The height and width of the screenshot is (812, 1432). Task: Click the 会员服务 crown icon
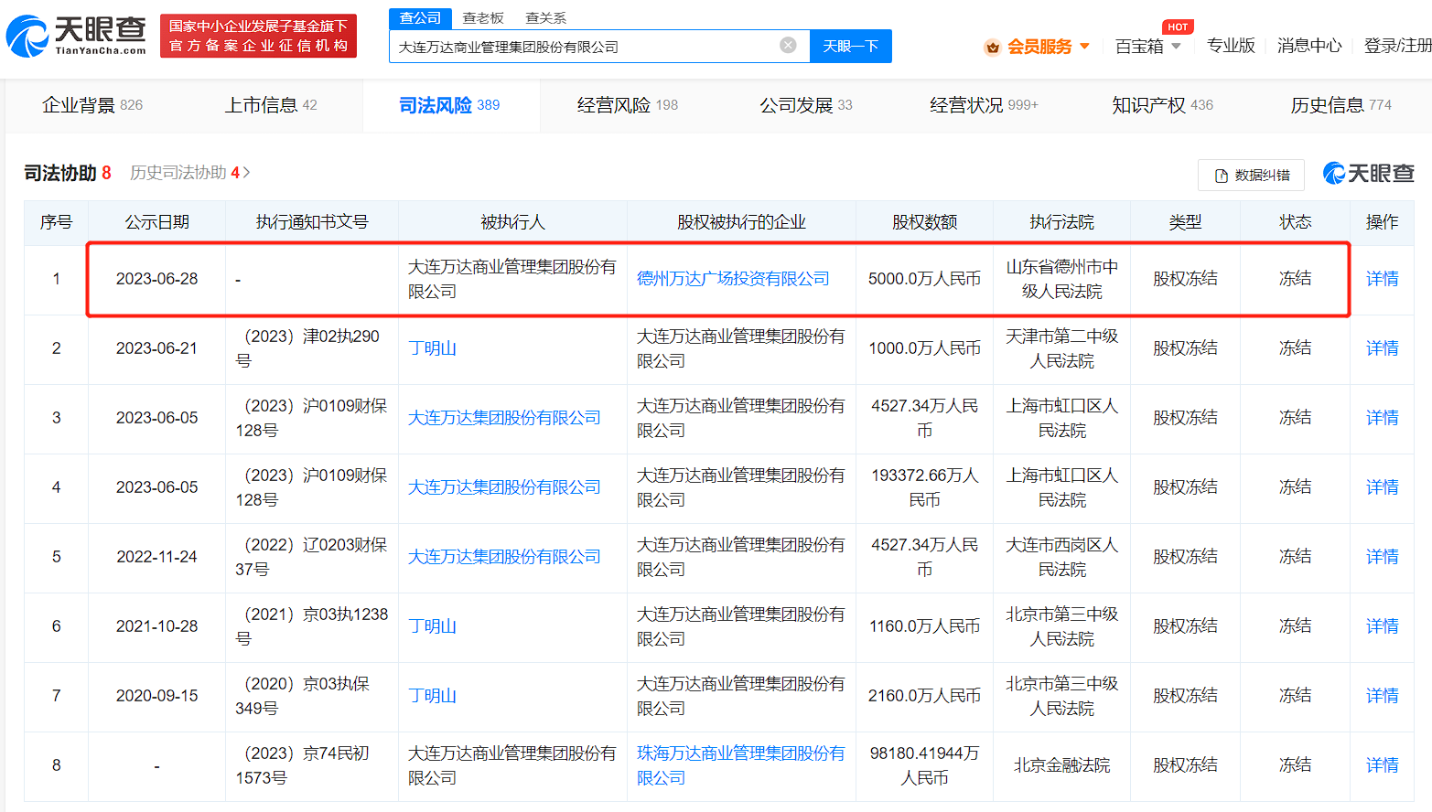click(x=992, y=48)
